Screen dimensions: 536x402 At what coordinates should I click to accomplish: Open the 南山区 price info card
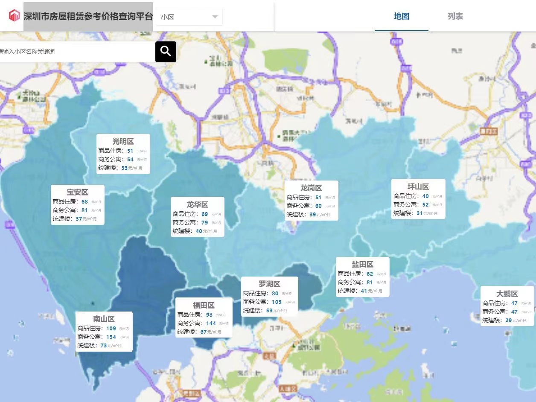[104, 332]
